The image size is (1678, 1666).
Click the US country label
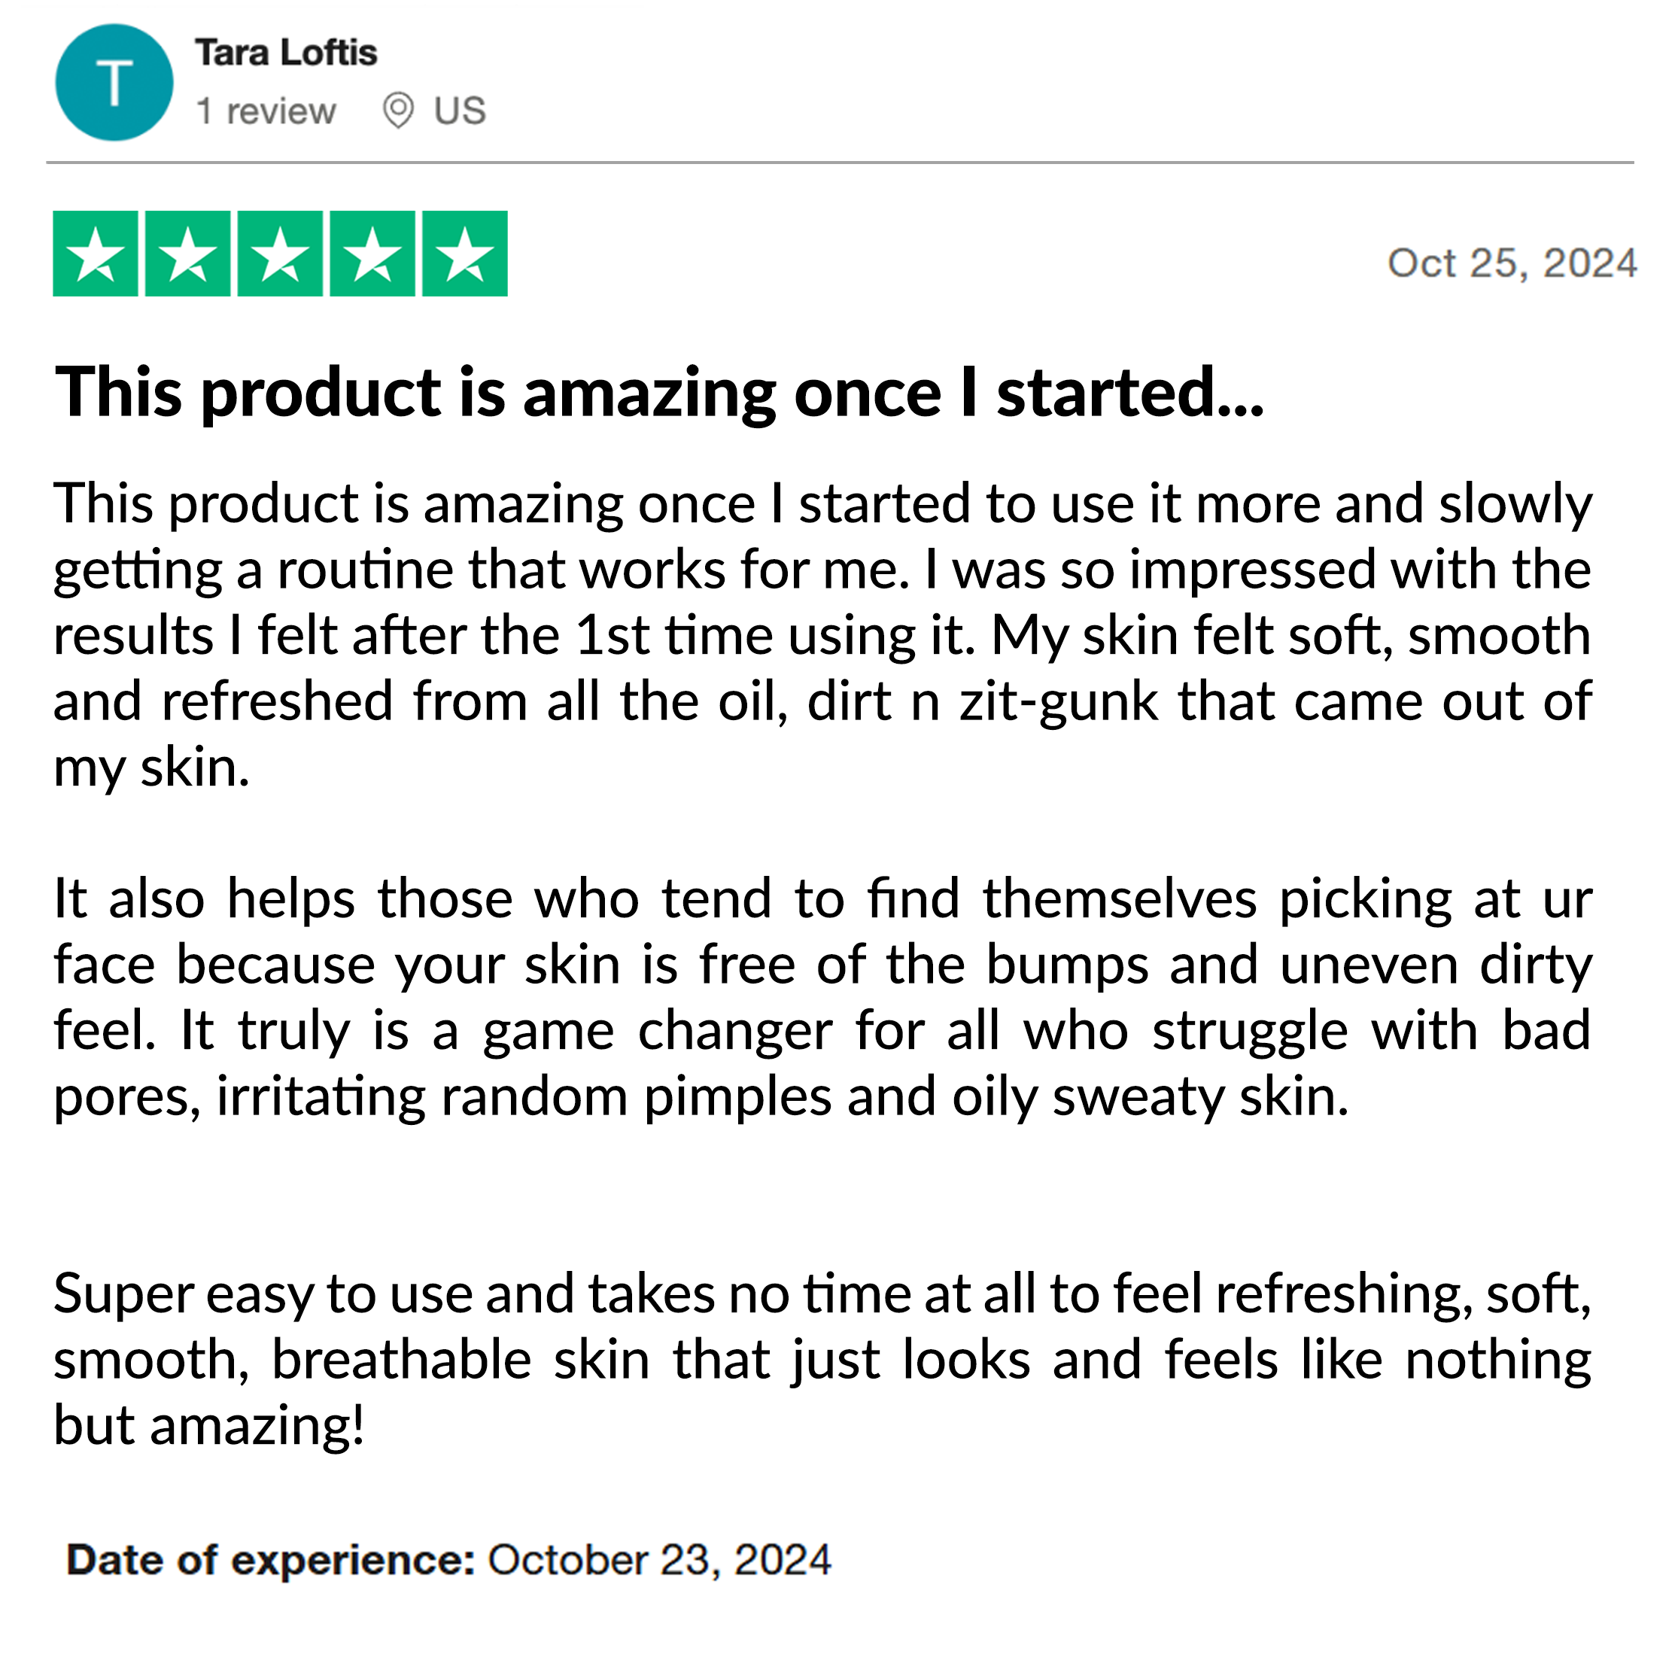pyautogui.click(x=460, y=111)
